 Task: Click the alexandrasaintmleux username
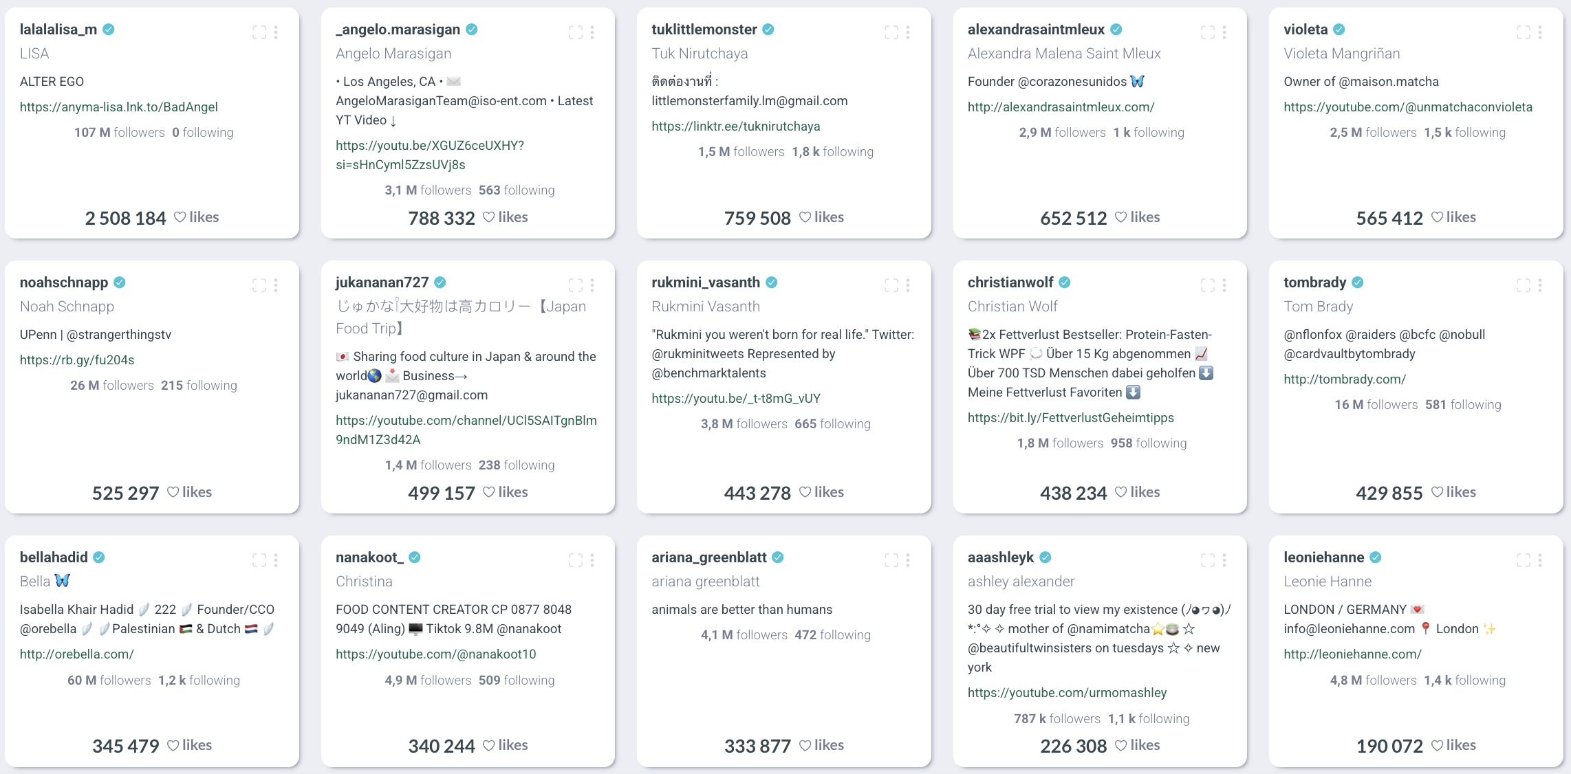pos(1036,30)
